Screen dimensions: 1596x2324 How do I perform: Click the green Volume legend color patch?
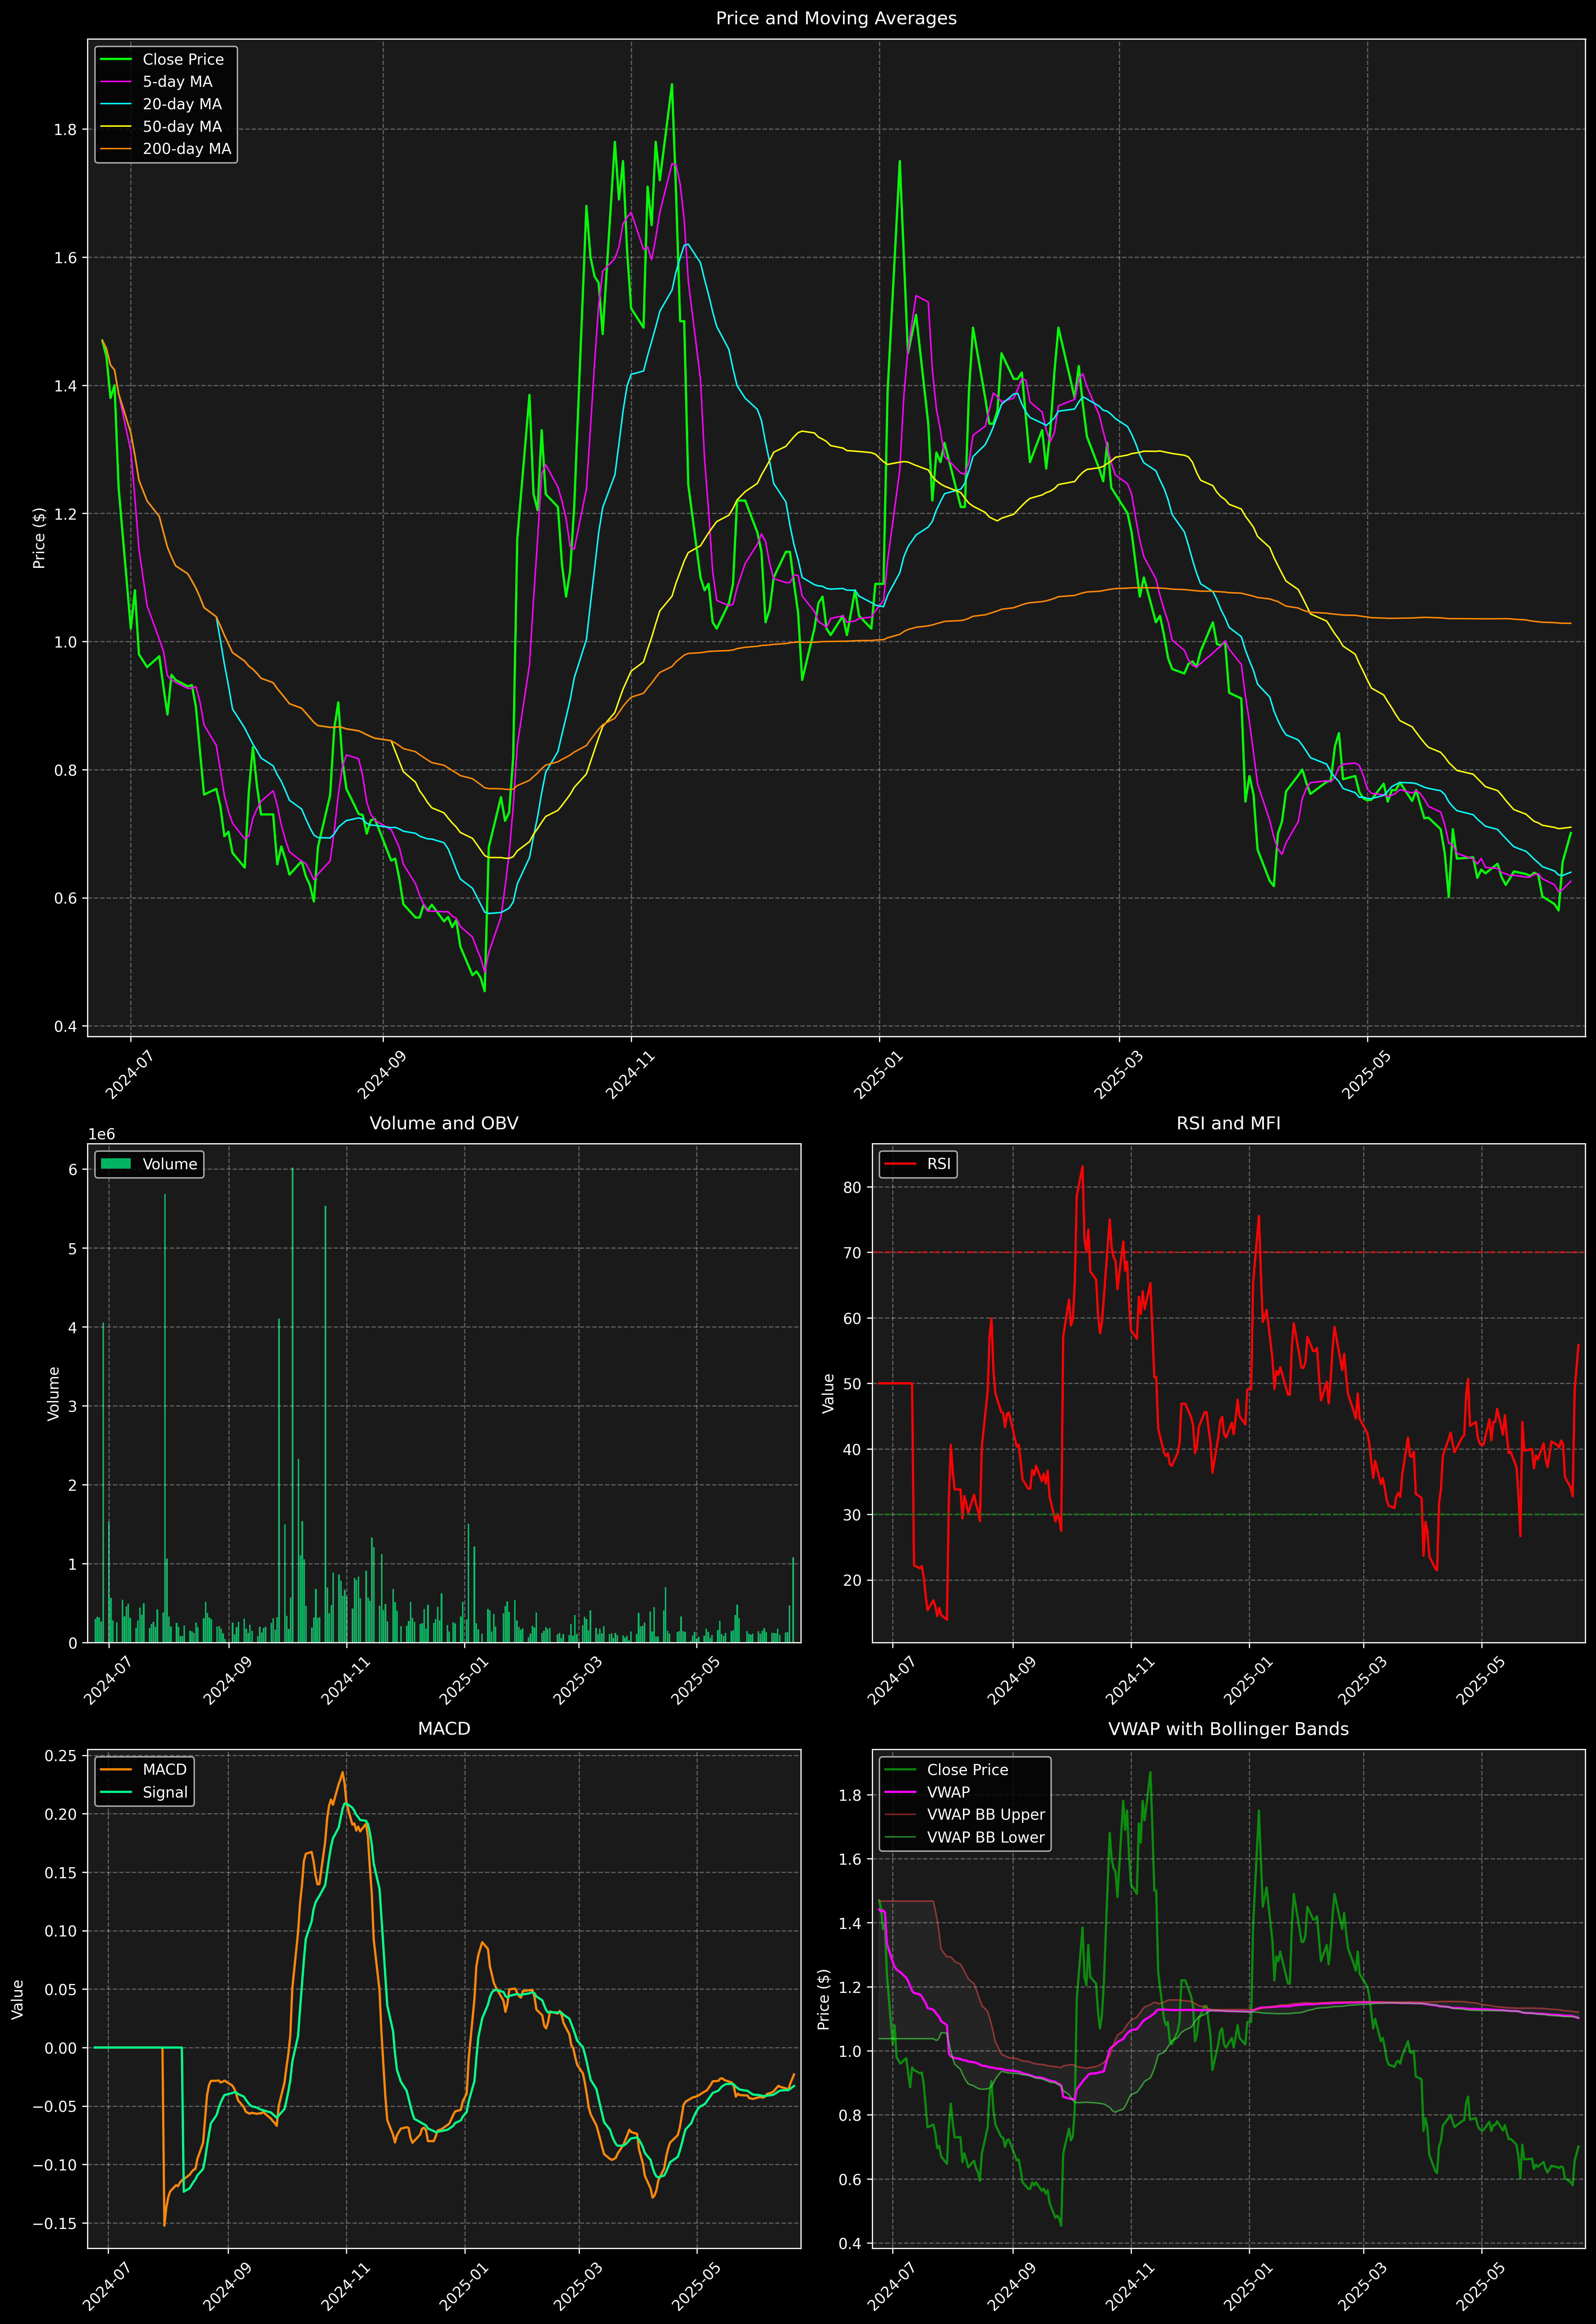coord(116,1164)
